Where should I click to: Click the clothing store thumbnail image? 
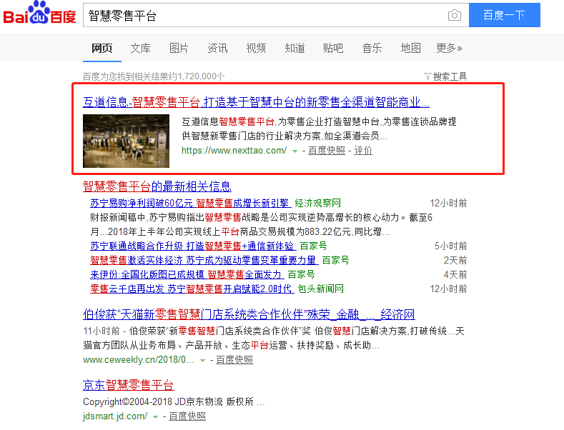[x=126, y=141]
